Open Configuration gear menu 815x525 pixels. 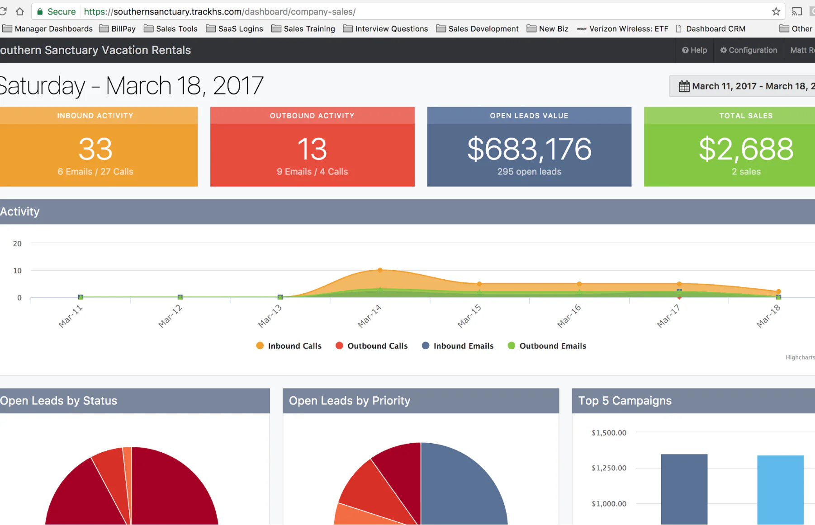tap(749, 50)
